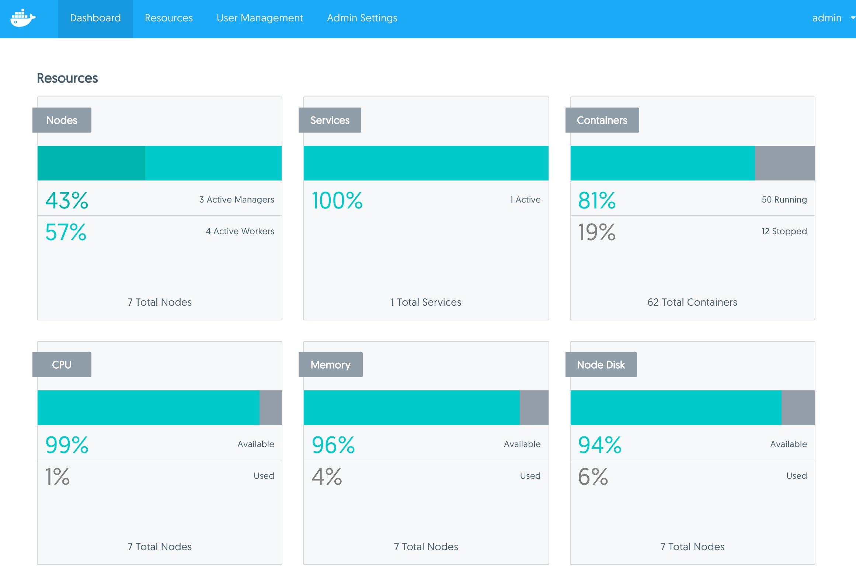Click '4 Active Workers' text
The width and height of the screenshot is (856, 576).
click(x=240, y=231)
